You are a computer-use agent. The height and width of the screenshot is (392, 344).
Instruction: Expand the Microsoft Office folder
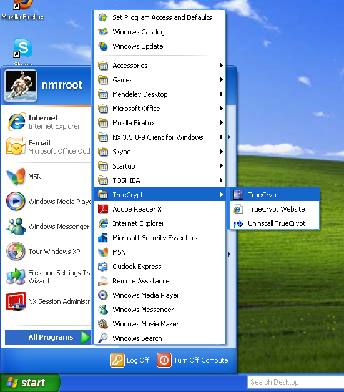[x=160, y=109]
